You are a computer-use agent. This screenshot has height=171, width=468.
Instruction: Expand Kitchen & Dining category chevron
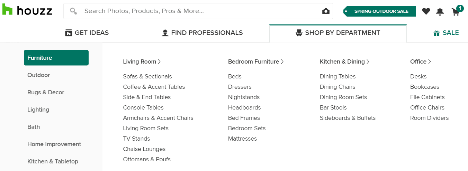coord(368,61)
